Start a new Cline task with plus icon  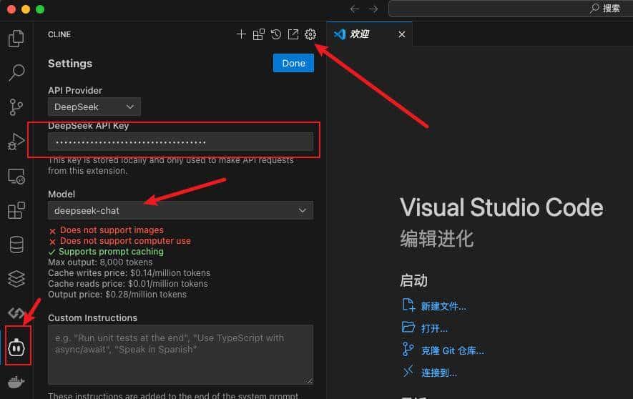pyautogui.click(x=241, y=34)
